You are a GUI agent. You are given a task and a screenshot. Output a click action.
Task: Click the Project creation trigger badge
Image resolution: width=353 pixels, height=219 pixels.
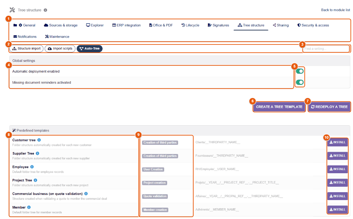click(154, 183)
